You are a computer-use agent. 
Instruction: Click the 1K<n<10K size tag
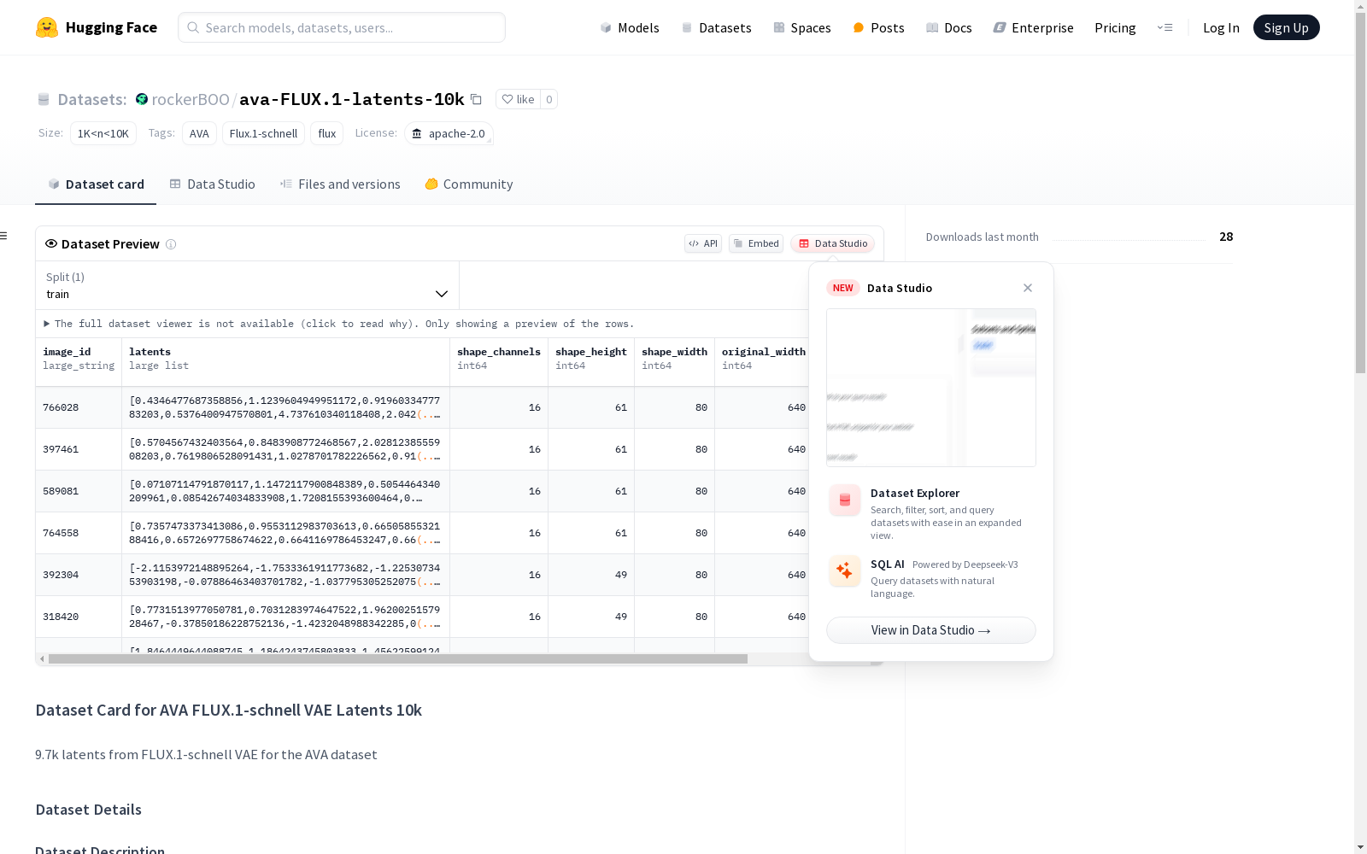click(103, 133)
